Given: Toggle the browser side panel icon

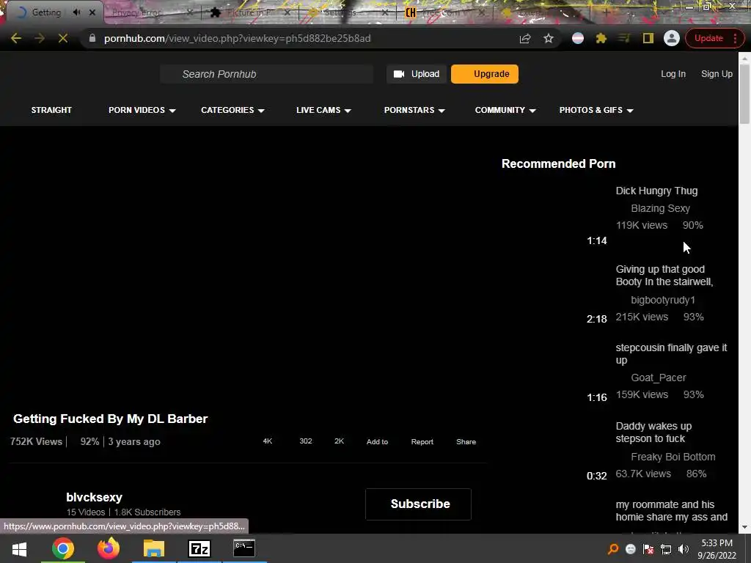Looking at the screenshot, I should click(x=648, y=38).
